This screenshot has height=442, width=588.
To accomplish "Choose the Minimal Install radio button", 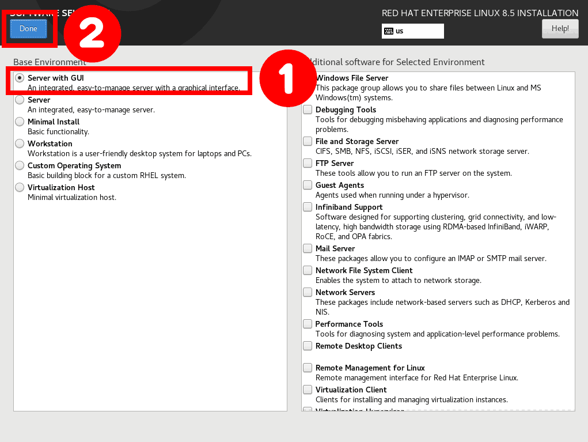I will click(x=20, y=122).
